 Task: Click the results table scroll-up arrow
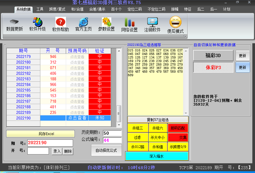119,51
